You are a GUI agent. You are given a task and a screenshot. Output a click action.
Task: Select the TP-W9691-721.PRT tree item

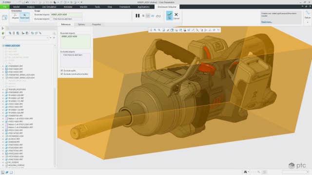[x=16, y=101]
